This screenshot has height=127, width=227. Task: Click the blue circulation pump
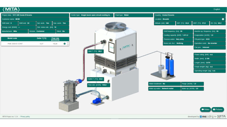coord(97,101)
